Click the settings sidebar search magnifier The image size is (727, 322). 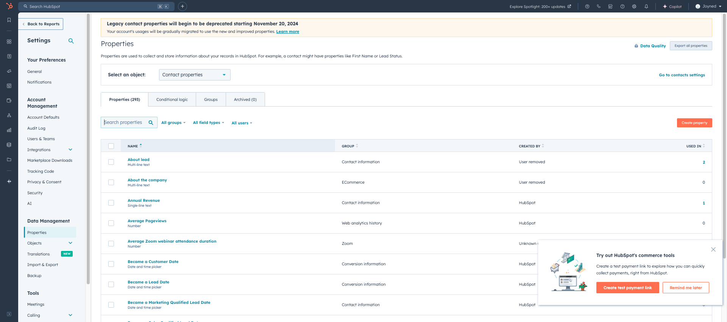(x=71, y=41)
